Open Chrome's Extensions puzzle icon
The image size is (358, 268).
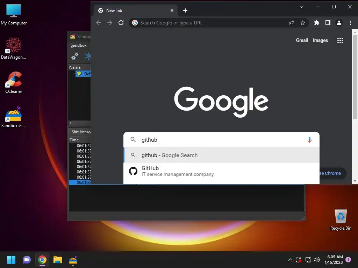(317, 23)
